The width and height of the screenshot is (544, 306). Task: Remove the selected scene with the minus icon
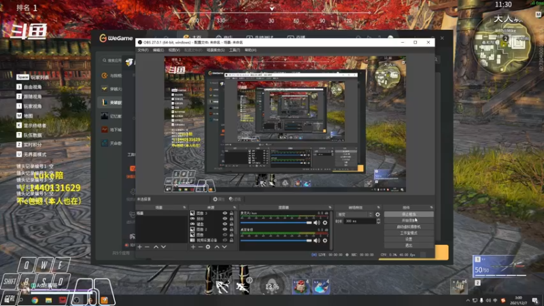click(x=147, y=247)
